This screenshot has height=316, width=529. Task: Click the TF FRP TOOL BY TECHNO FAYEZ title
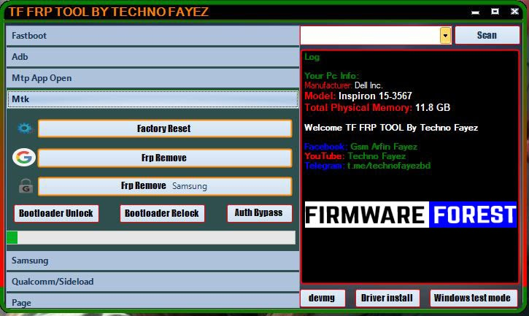pos(108,12)
